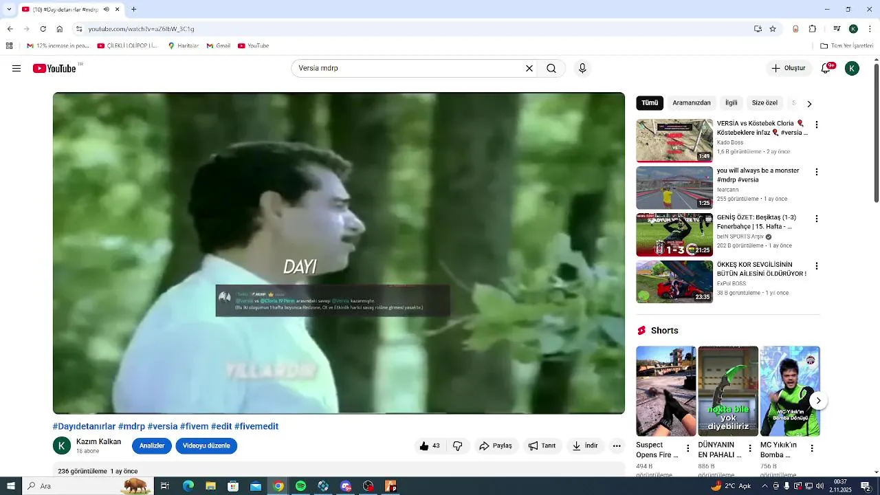Open options menu for GENİŞ ÖZET video
This screenshot has height=495, width=880.
(x=817, y=219)
